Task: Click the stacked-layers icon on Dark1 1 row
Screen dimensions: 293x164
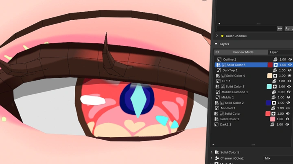Action: (x=272, y=124)
